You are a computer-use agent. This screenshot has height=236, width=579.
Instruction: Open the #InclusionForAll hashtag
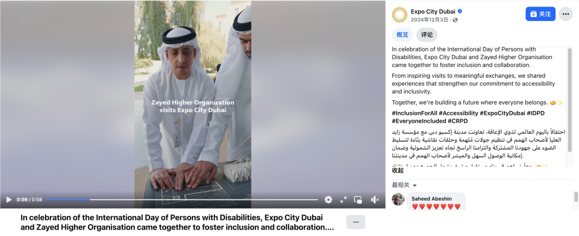click(414, 112)
